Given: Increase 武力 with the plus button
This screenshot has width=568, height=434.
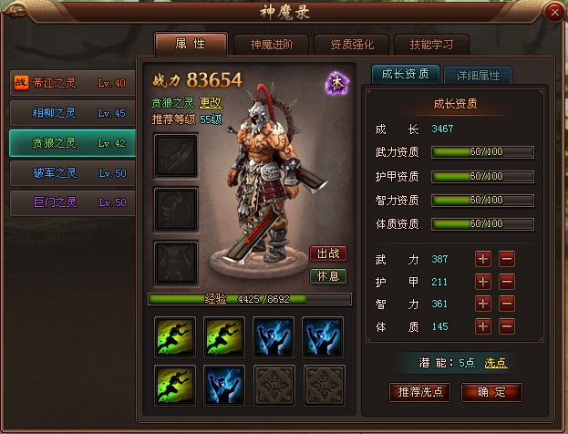Looking at the screenshot, I should point(483,259).
